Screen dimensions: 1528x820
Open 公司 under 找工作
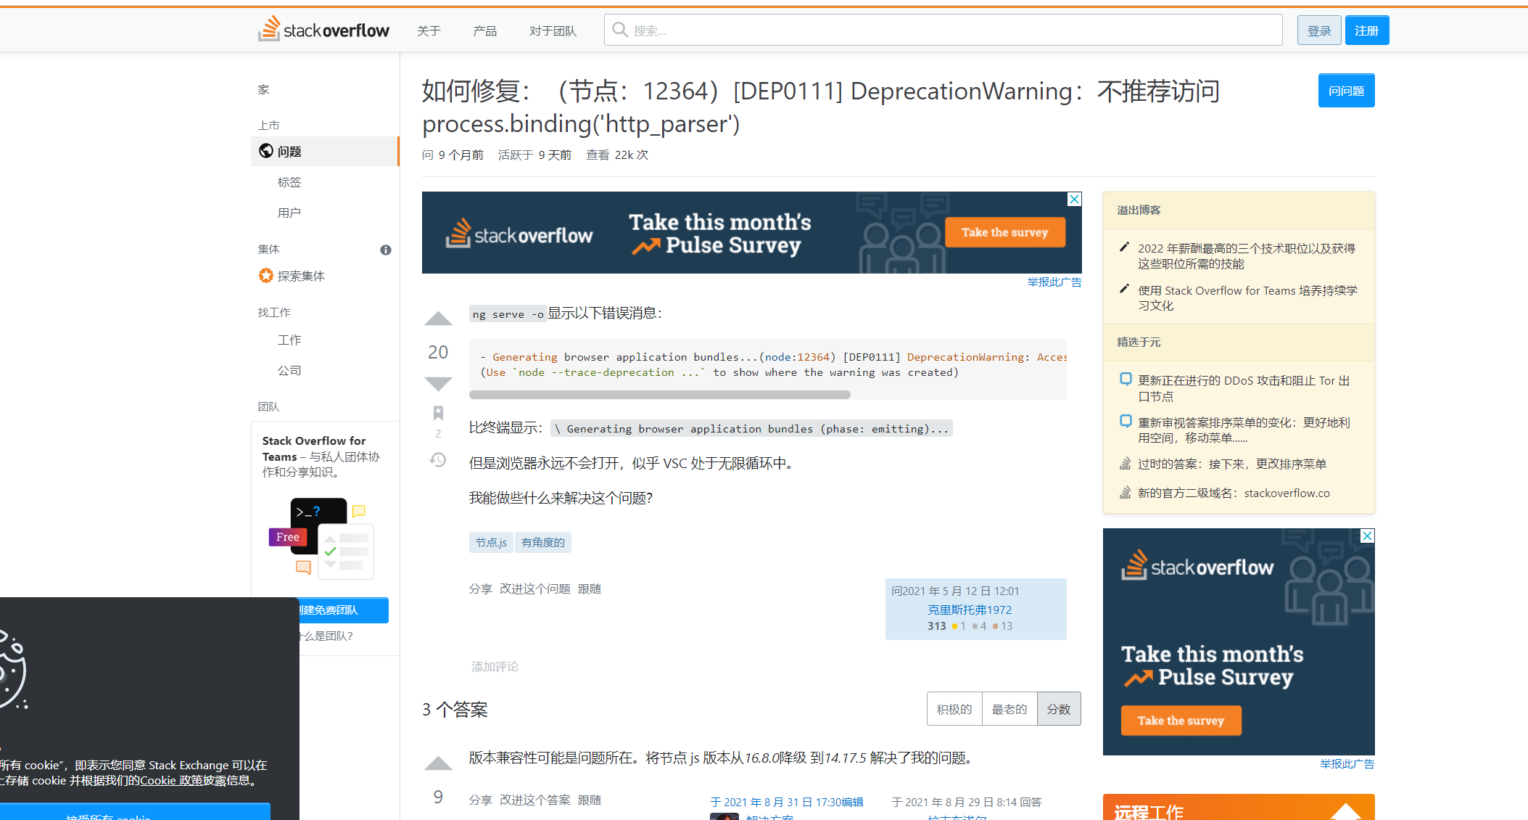[289, 370]
